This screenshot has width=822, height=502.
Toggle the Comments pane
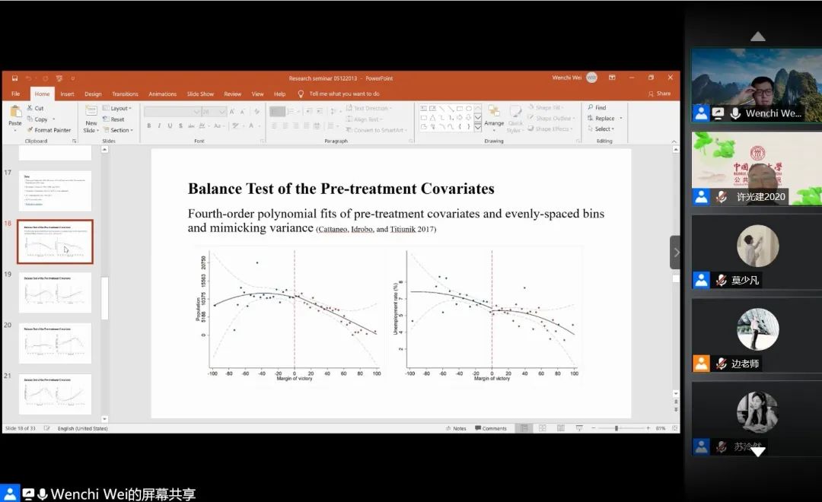(x=491, y=428)
